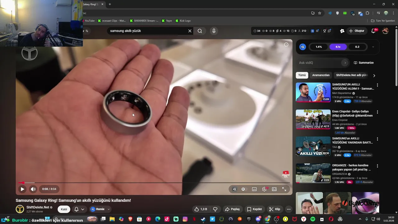Click the Paylaş share button
This screenshot has height=224, width=398.
[x=232, y=209]
